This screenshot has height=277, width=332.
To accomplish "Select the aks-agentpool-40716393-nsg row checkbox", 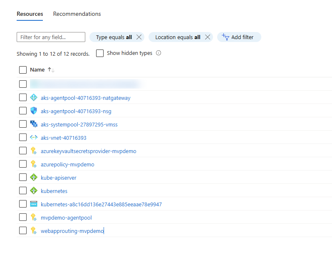I will pos(23,111).
